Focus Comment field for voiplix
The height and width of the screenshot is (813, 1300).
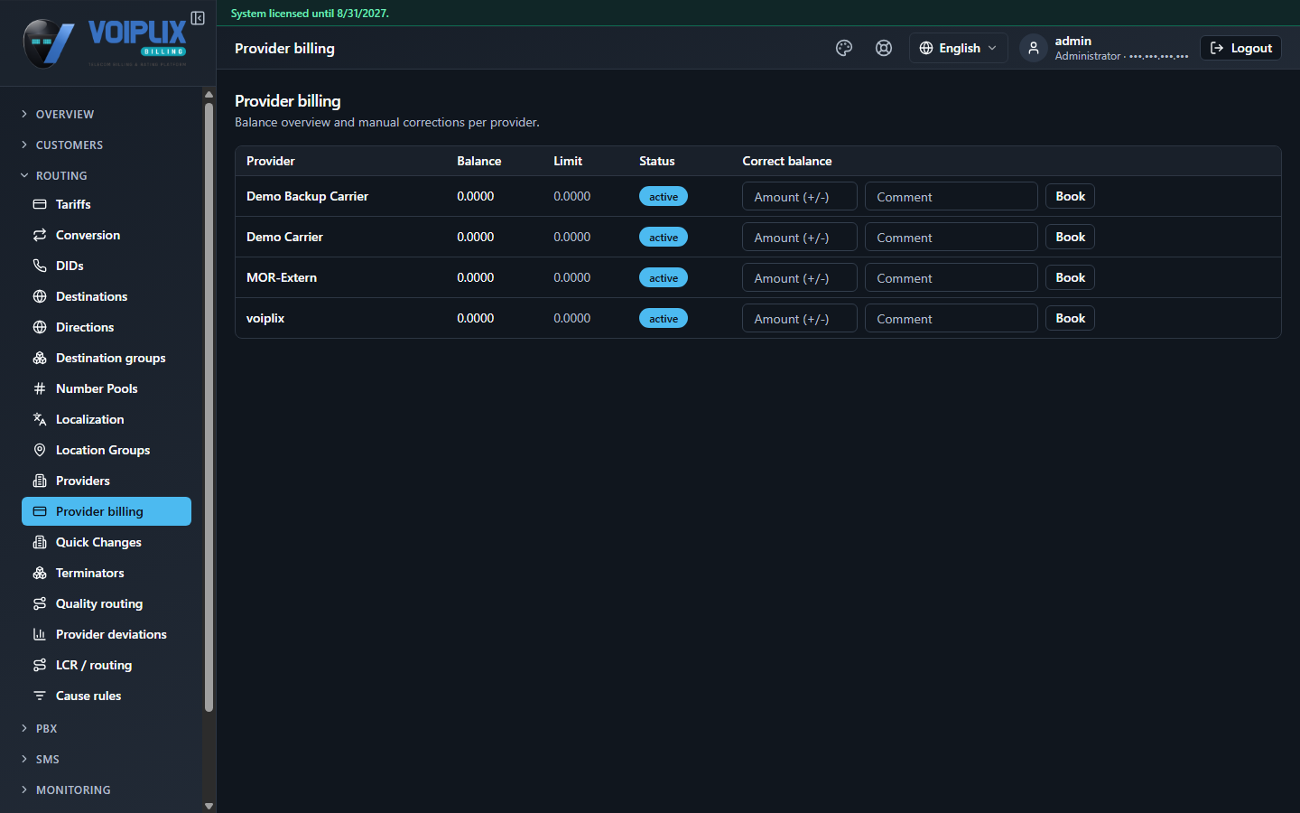coord(952,318)
